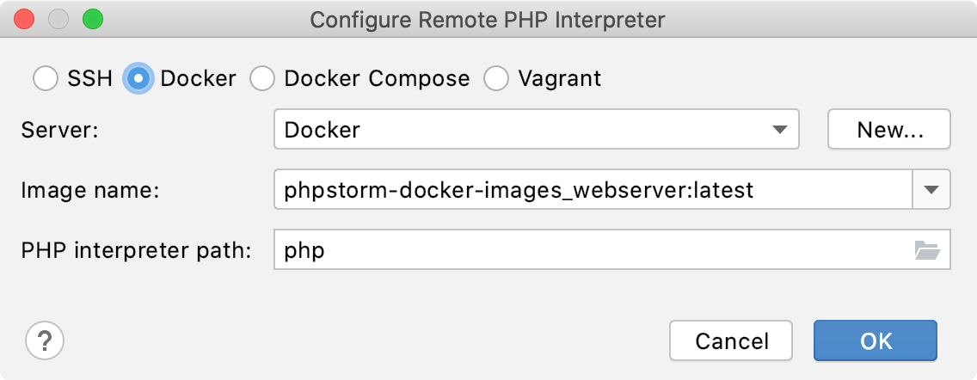Focus the PHP interpreter path field
Screen dimensions: 977x380
593,250
